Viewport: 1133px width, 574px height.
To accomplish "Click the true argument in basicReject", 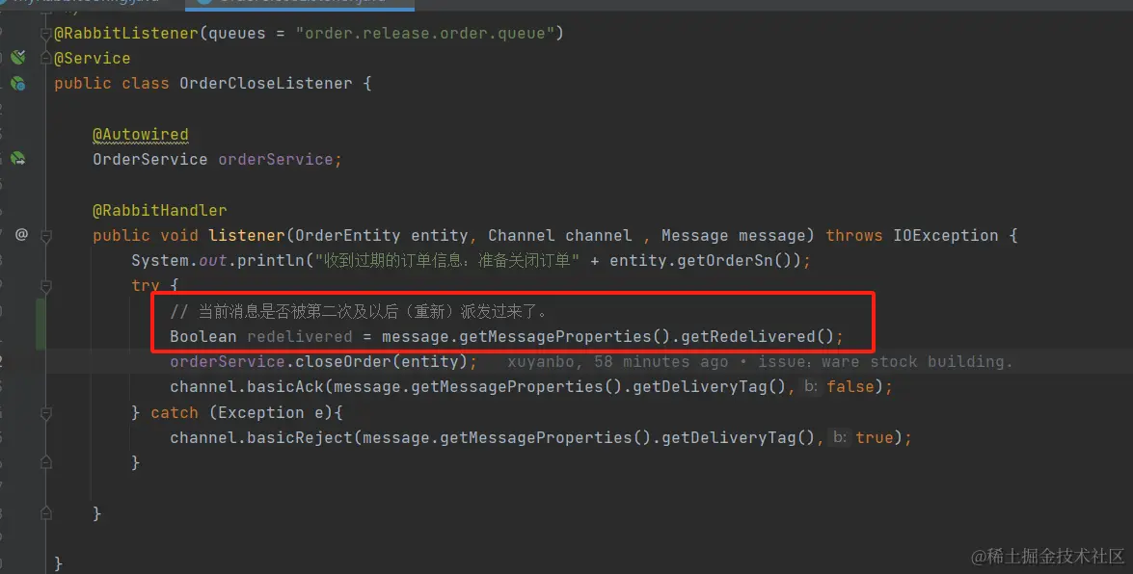I will [875, 437].
